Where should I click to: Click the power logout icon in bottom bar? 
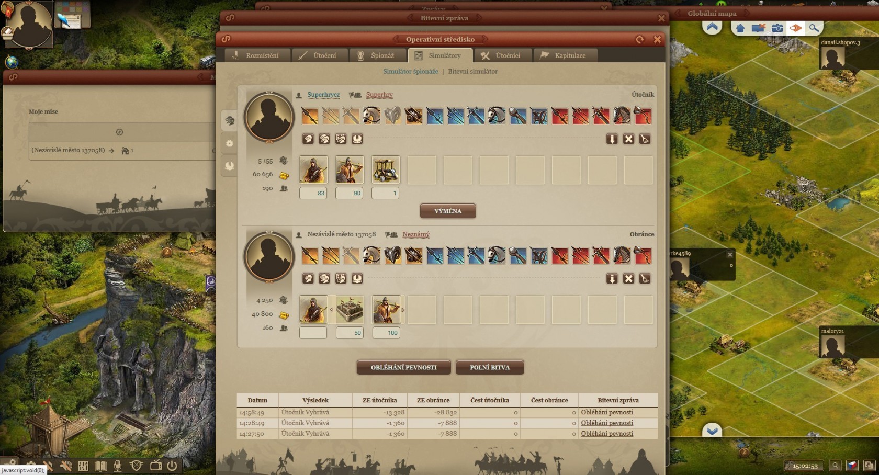click(x=172, y=465)
